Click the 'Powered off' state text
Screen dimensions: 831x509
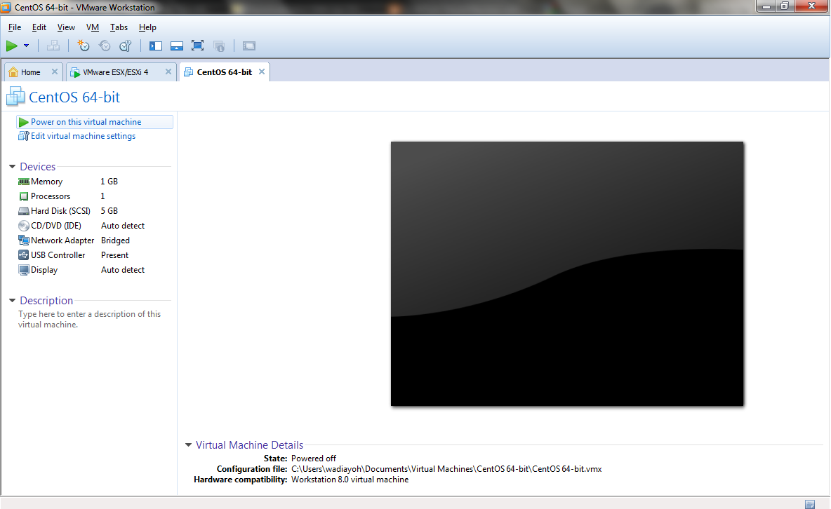pos(314,459)
